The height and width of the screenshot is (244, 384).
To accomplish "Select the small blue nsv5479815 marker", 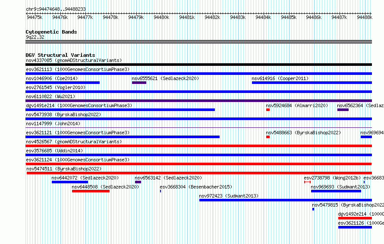I will click(x=313, y=209).
